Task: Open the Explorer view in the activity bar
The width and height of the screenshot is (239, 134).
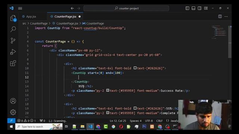Action: [13, 18]
